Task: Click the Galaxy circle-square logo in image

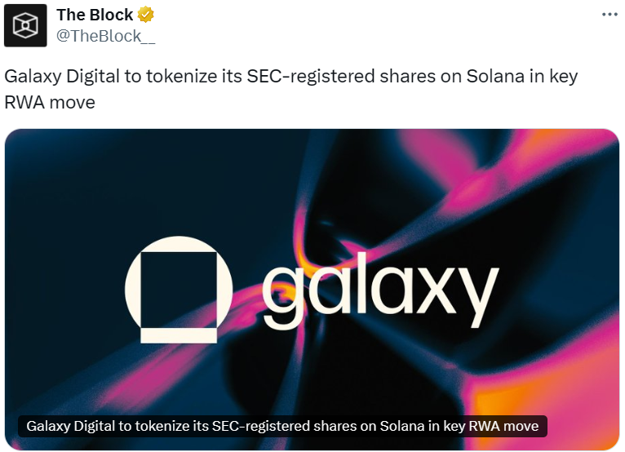Action: [179, 291]
